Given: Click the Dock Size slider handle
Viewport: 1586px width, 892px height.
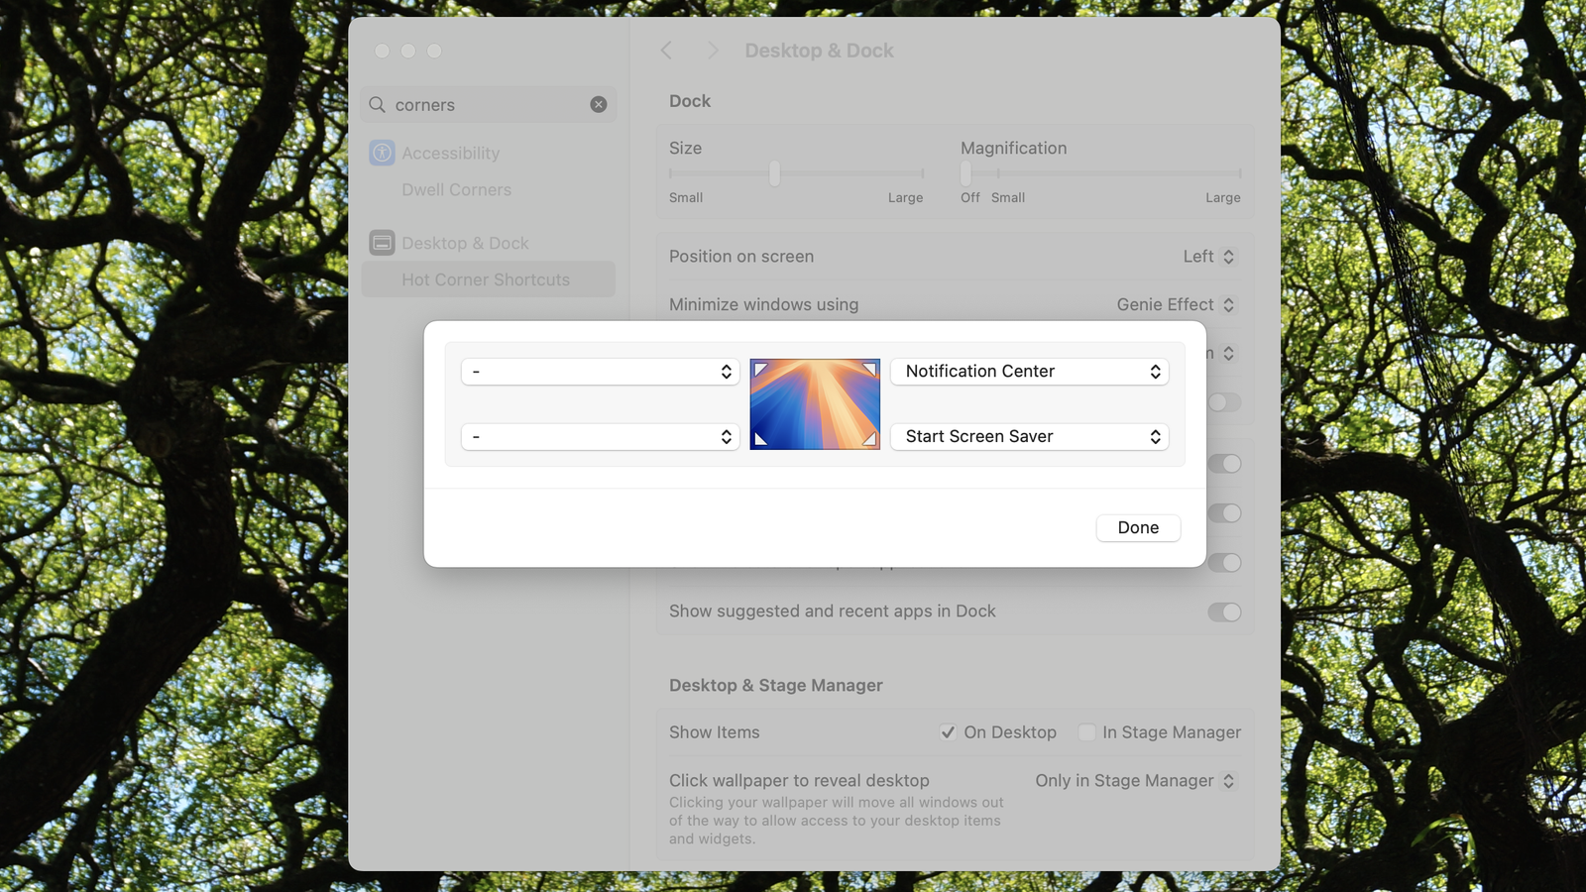Looking at the screenshot, I should coord(774,173).
